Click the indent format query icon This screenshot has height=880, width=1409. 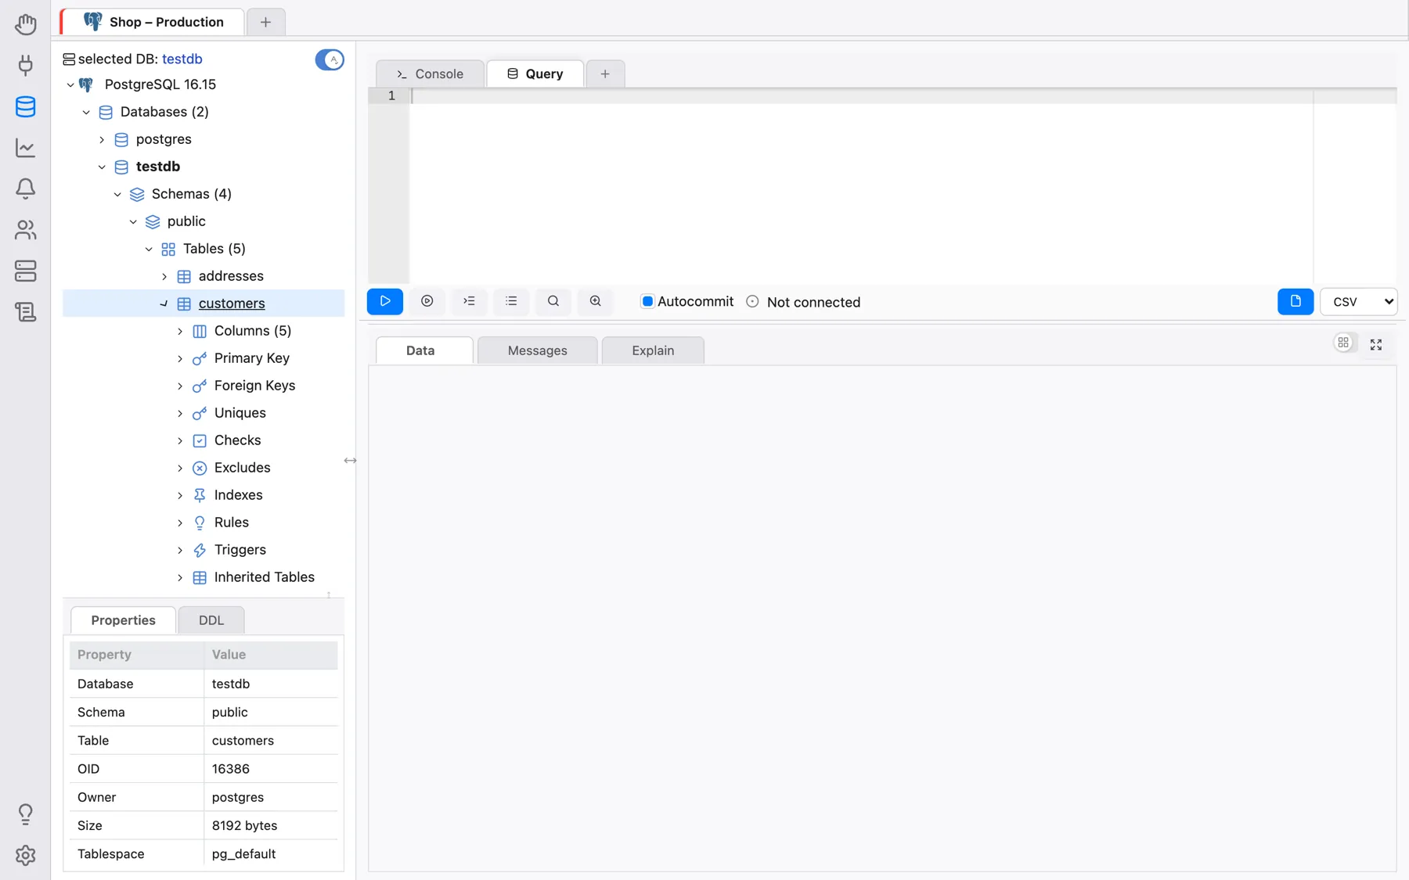tap(470, 301)
